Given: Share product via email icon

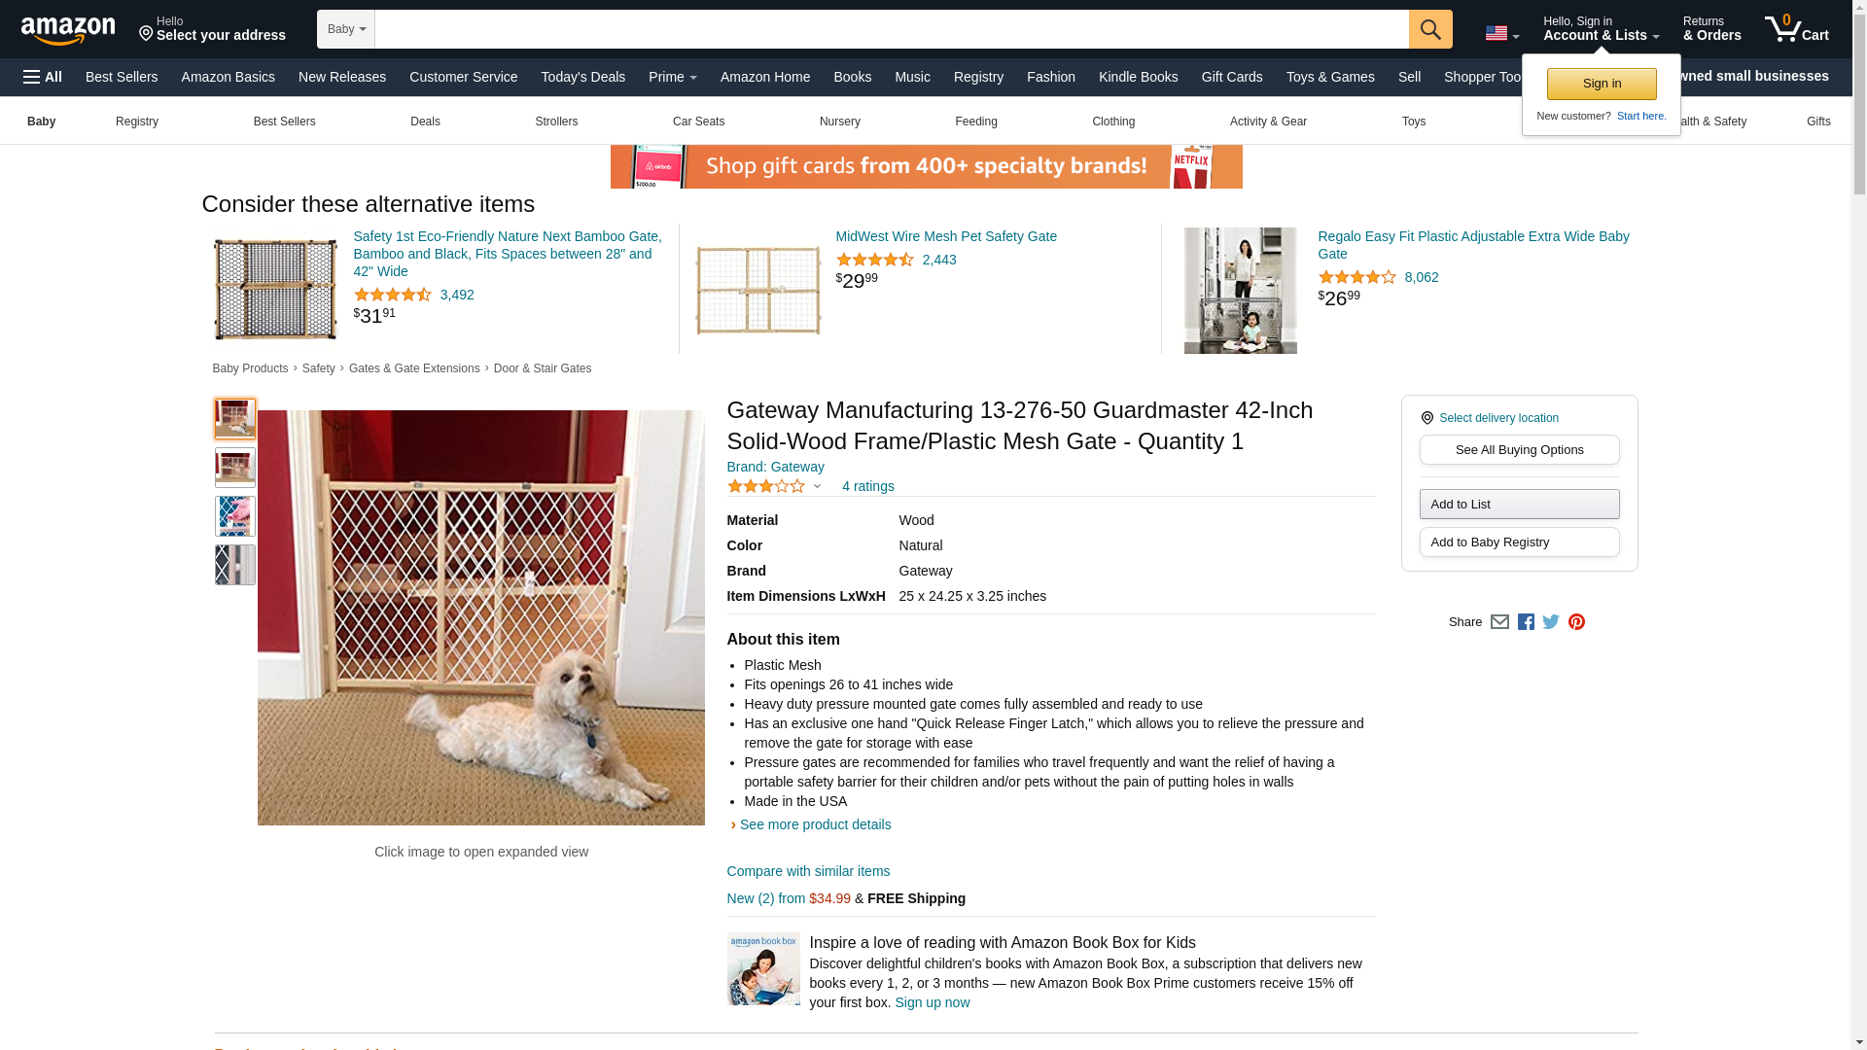Looking at the screenshot, I should coord(1499,622).
